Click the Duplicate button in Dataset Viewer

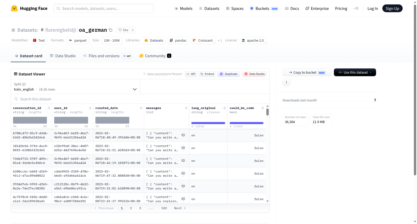[229, 74]
